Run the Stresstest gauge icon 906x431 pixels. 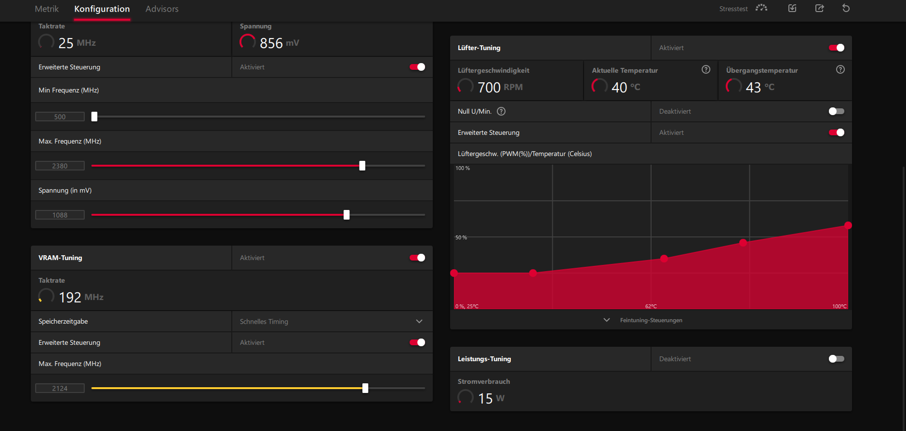coord(761,8)
